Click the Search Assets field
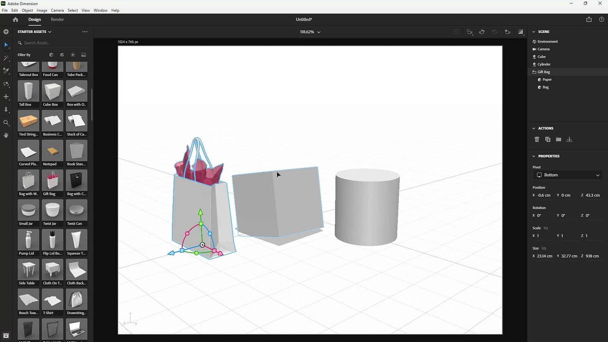 coord(52,43)
